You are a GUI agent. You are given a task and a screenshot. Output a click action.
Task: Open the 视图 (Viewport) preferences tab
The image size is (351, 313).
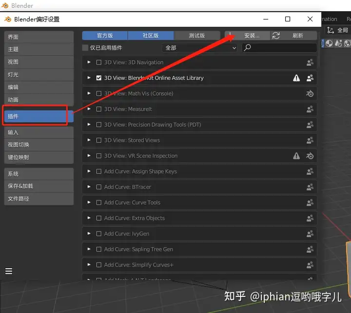pos(39,62)
